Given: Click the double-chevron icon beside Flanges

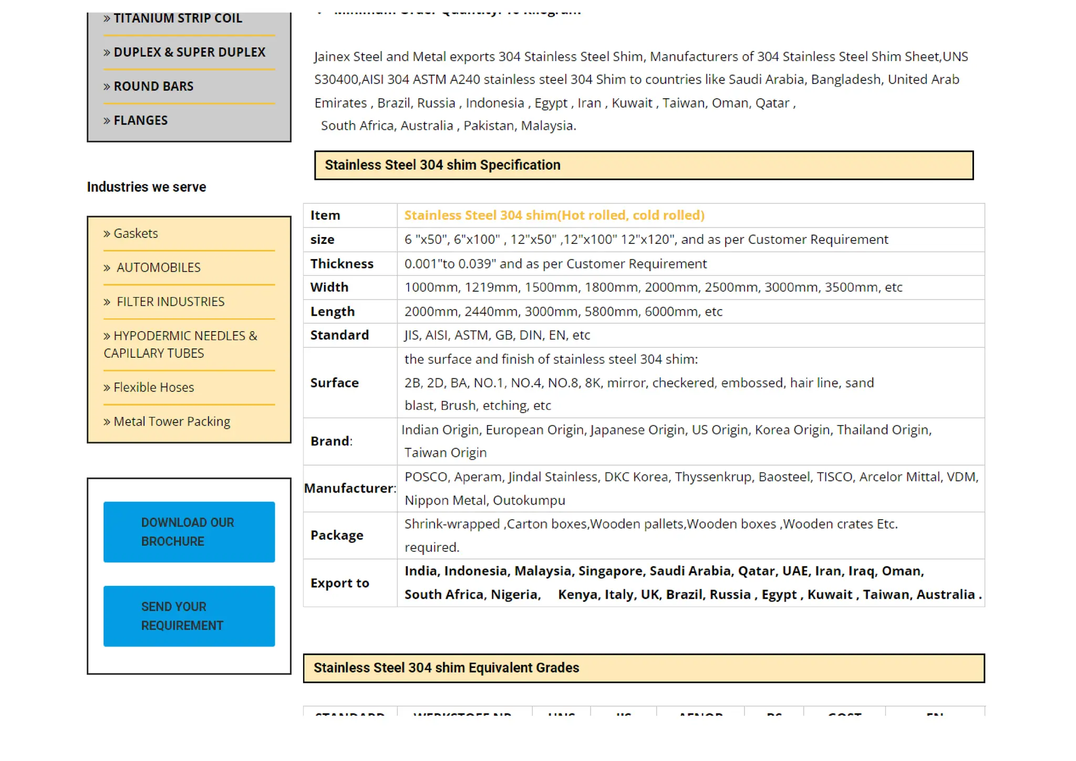Looking at the screenshot, I should coord(107,121).
